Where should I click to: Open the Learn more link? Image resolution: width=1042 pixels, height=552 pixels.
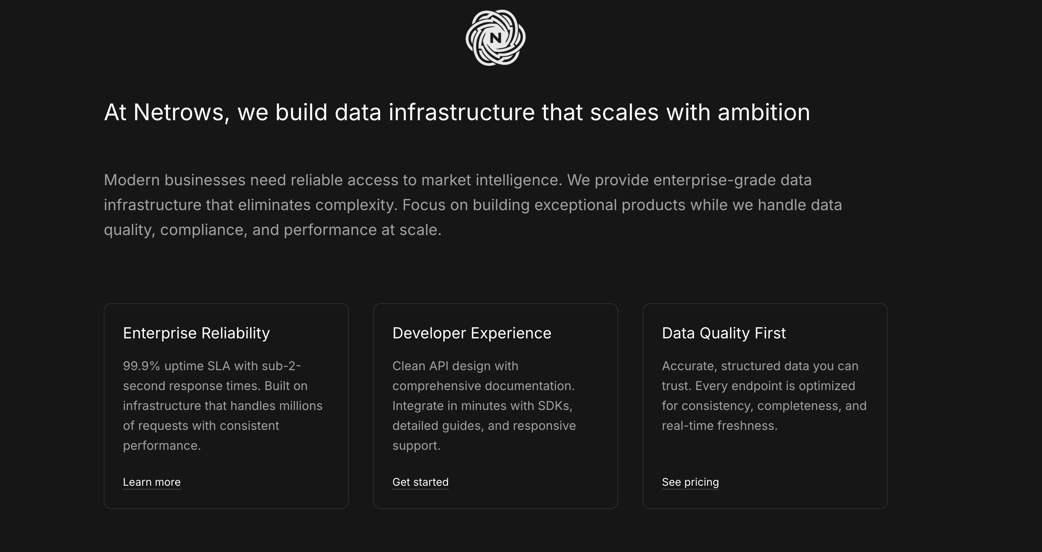[x=152, y=482]
